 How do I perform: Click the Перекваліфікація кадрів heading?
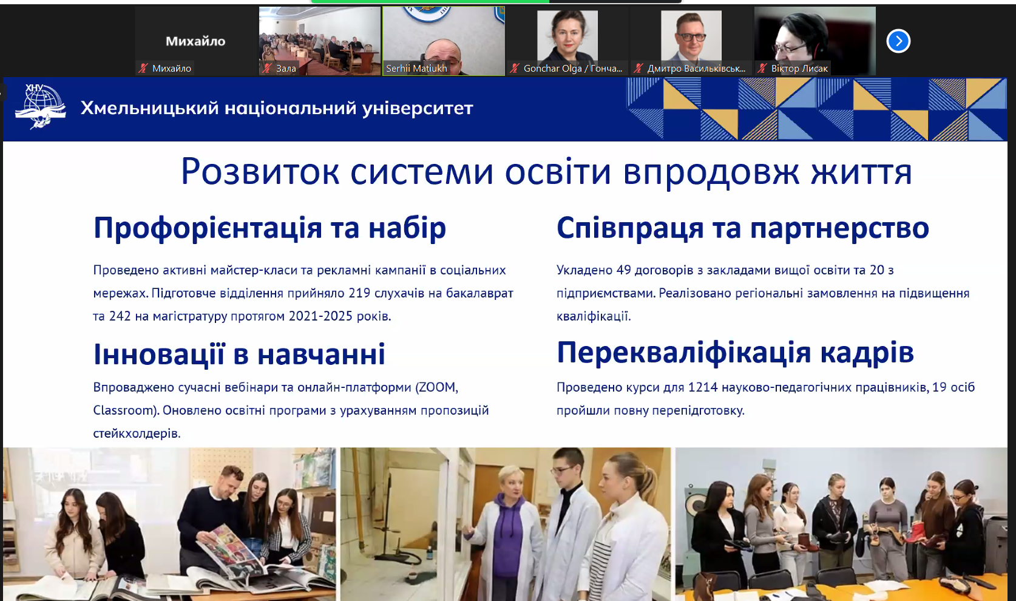pyautogui.click(x=735, y=353)
